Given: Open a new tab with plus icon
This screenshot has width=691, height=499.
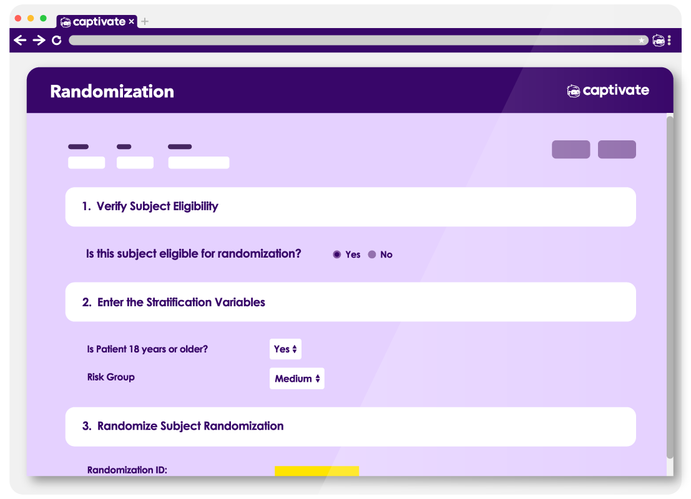Looking at the screenshot, I should pyautogui.click(x=145, y=22).
